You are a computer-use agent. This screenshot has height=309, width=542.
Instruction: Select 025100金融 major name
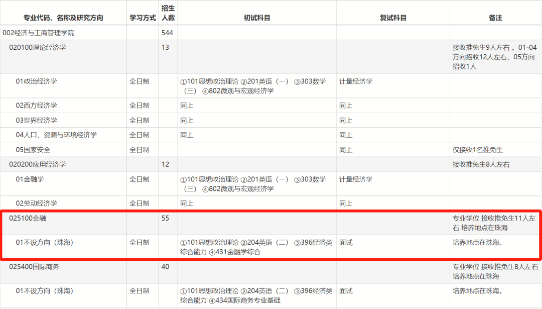click(28, 219)
